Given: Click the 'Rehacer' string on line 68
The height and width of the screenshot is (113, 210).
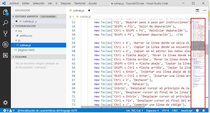Looking at the screenshot, I should [x=138, y=84].
